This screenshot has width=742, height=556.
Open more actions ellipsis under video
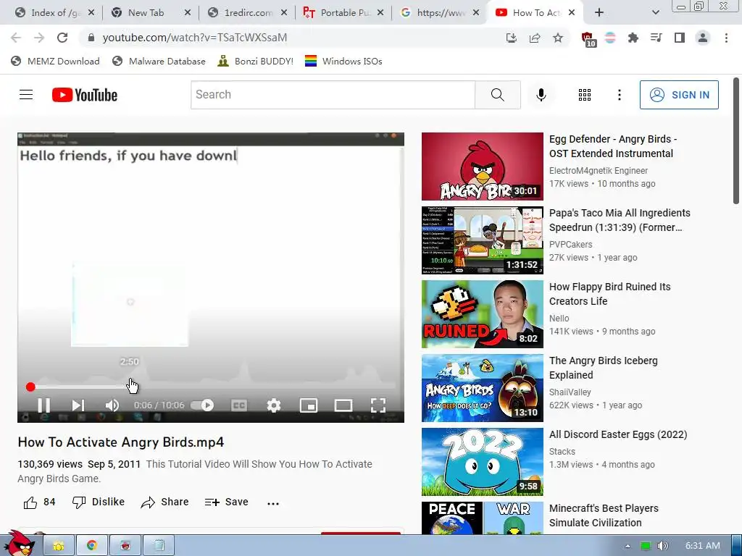point(273,504)
